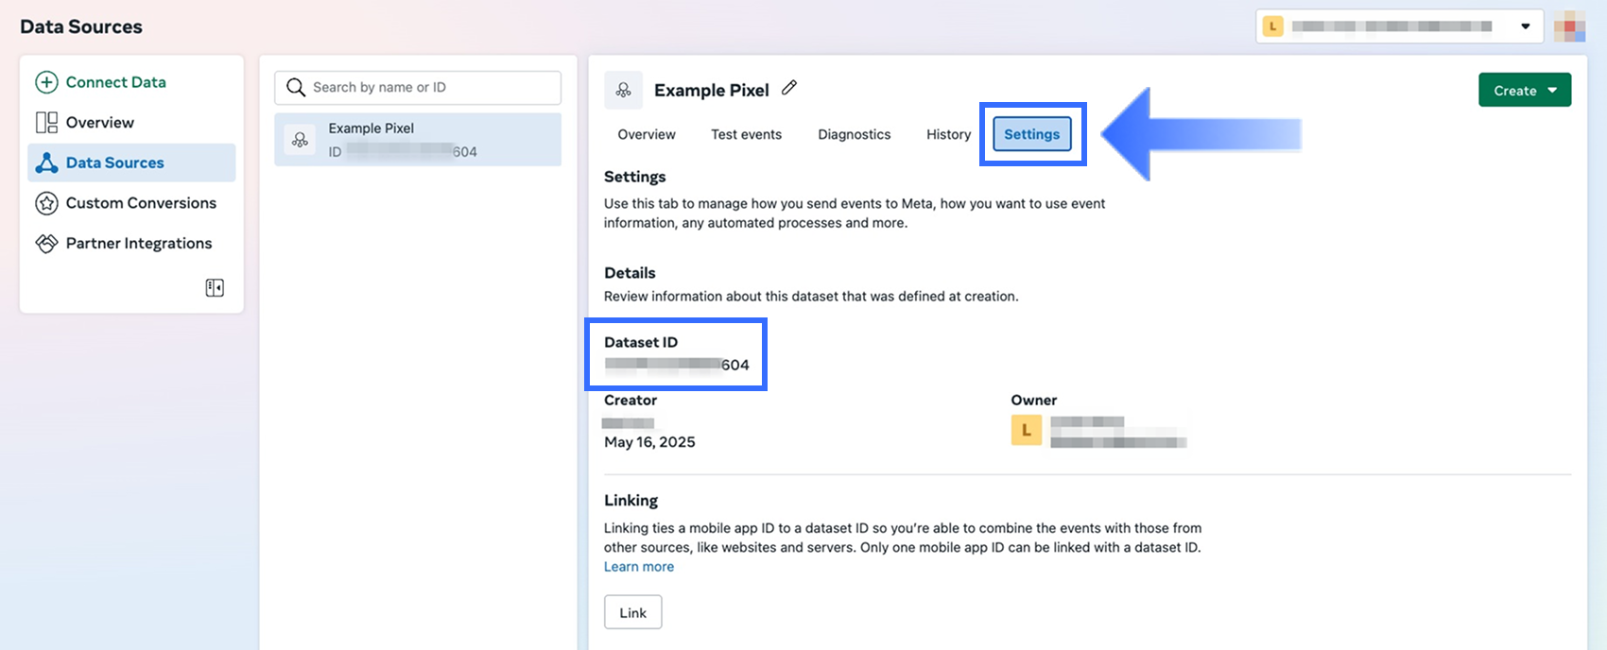Select Data Sources in the sidebar

(x=114, y=162)
